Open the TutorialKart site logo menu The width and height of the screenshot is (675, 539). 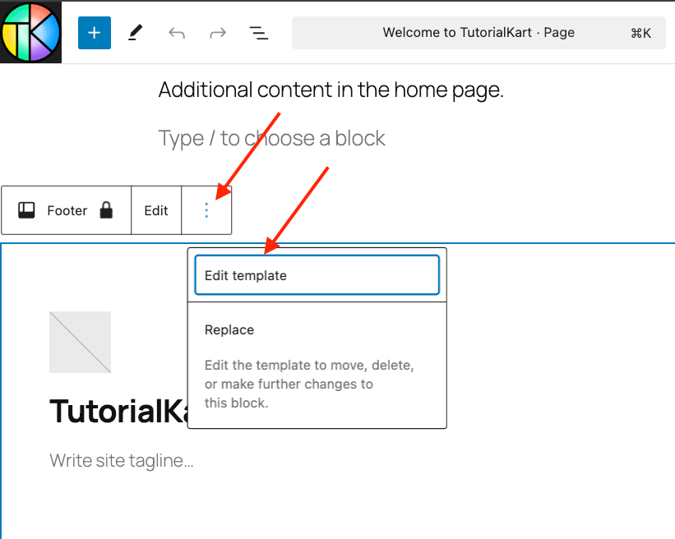pyautogui.click(x=30, y=32)
